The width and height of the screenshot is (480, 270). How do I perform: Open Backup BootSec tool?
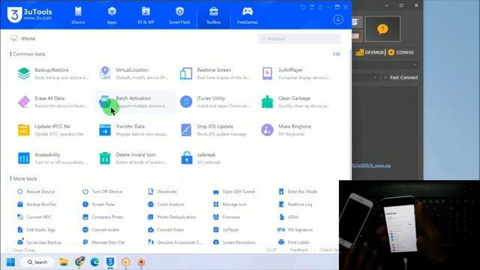point(37,204)
